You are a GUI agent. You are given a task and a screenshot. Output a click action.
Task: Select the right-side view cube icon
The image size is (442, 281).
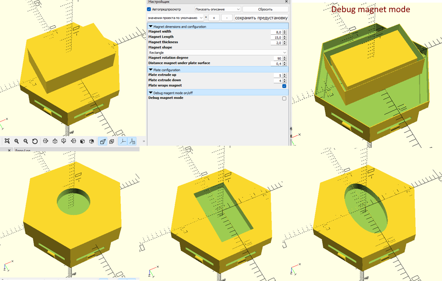45,141
